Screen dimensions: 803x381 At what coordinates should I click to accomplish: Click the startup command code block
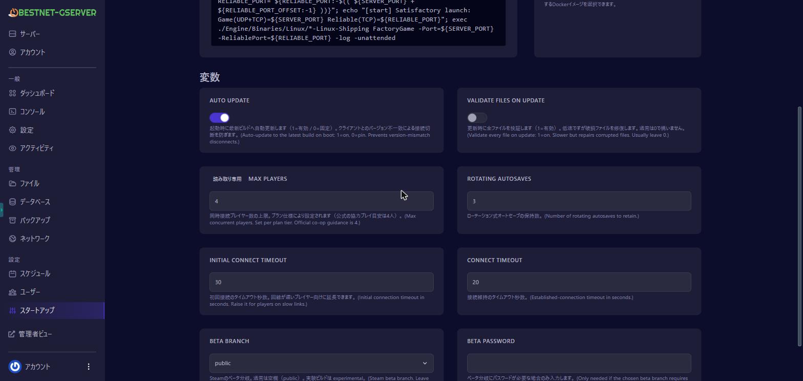point(358,23)
